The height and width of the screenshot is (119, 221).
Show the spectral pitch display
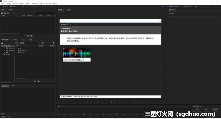(26, 6)
